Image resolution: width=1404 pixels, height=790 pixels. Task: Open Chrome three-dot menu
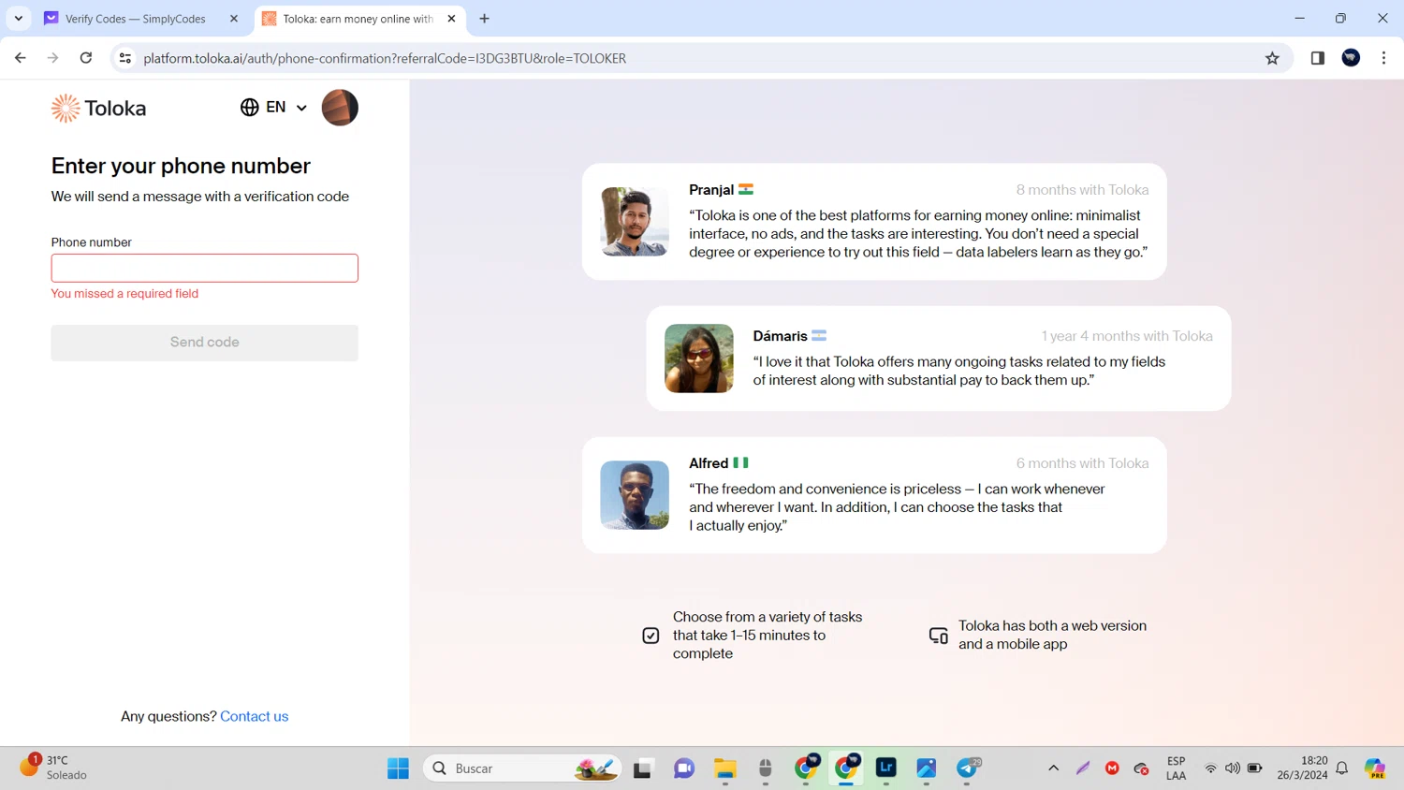tap(1383, 58)
